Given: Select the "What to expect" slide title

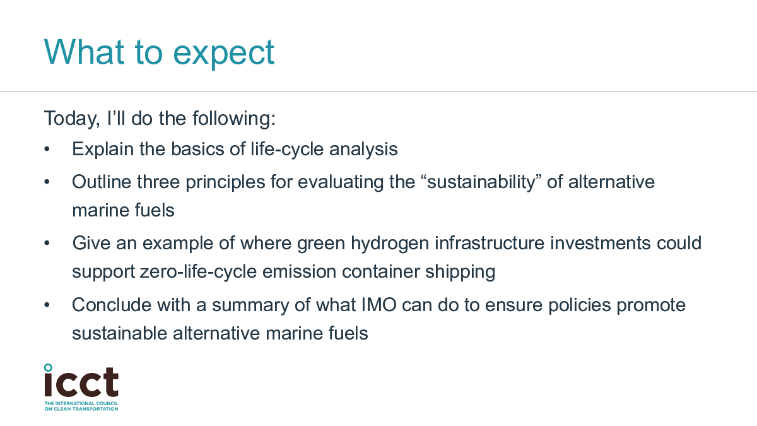Looking at the screenshot, I should coord(159,51).
